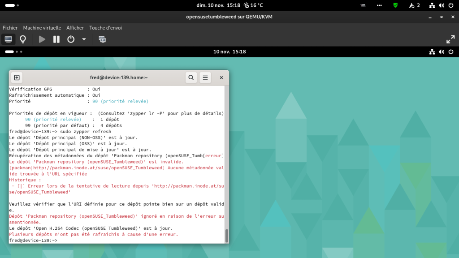Open guest Activities overview pill
The height and width of the screenshot is (258, 459).
pos(13,52)
